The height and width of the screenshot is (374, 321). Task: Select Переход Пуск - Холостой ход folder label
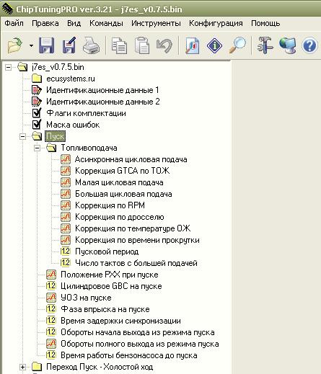(100, 367)
